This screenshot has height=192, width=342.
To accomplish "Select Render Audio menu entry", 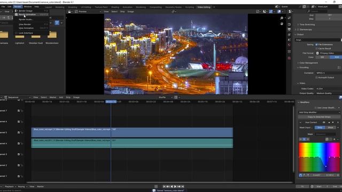I will click(31, 19).
